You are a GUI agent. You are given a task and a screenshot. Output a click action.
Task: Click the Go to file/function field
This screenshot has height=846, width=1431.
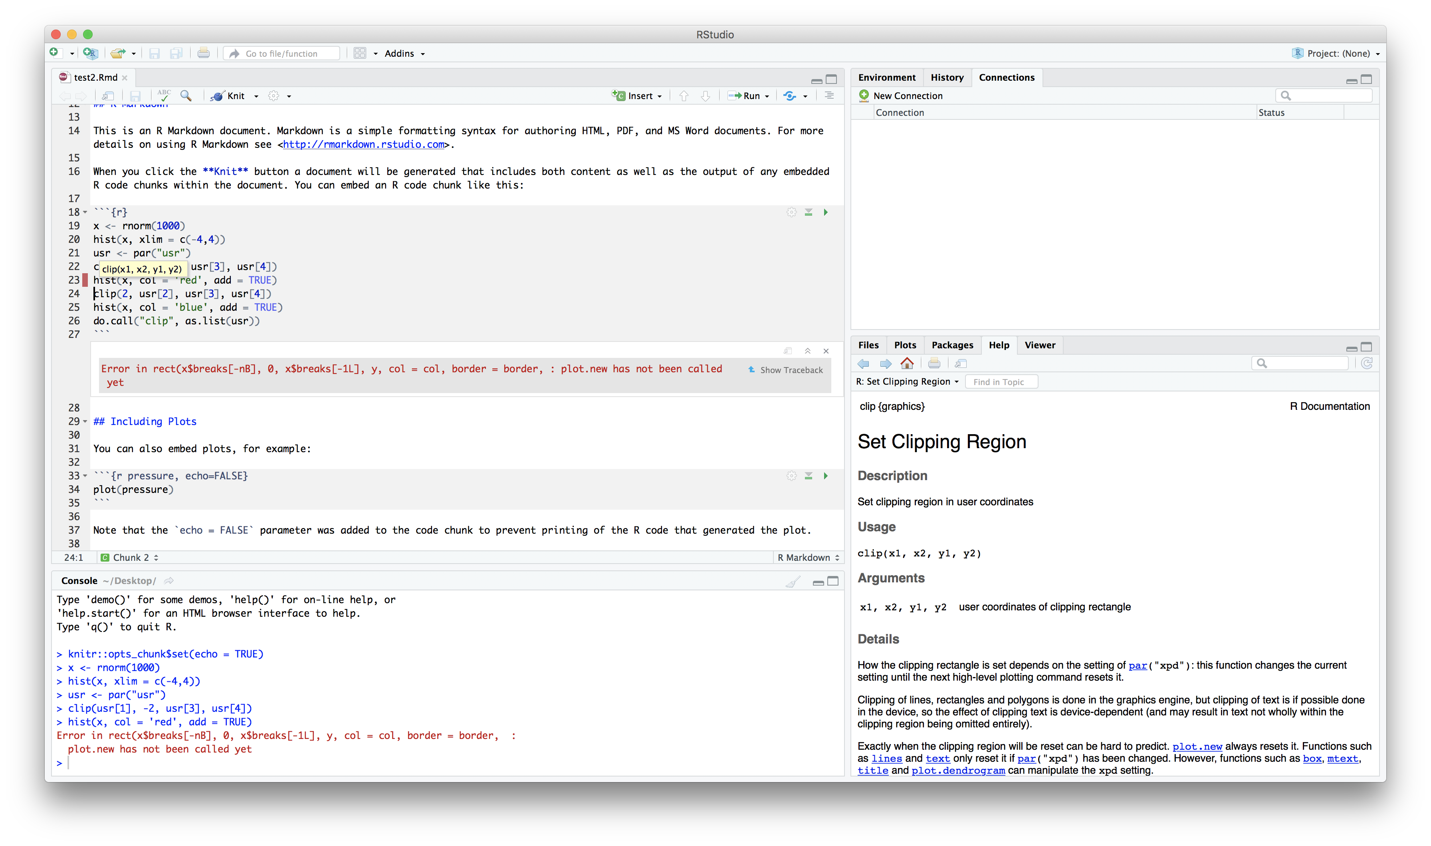pyautogui.click(x=282, y=54)
